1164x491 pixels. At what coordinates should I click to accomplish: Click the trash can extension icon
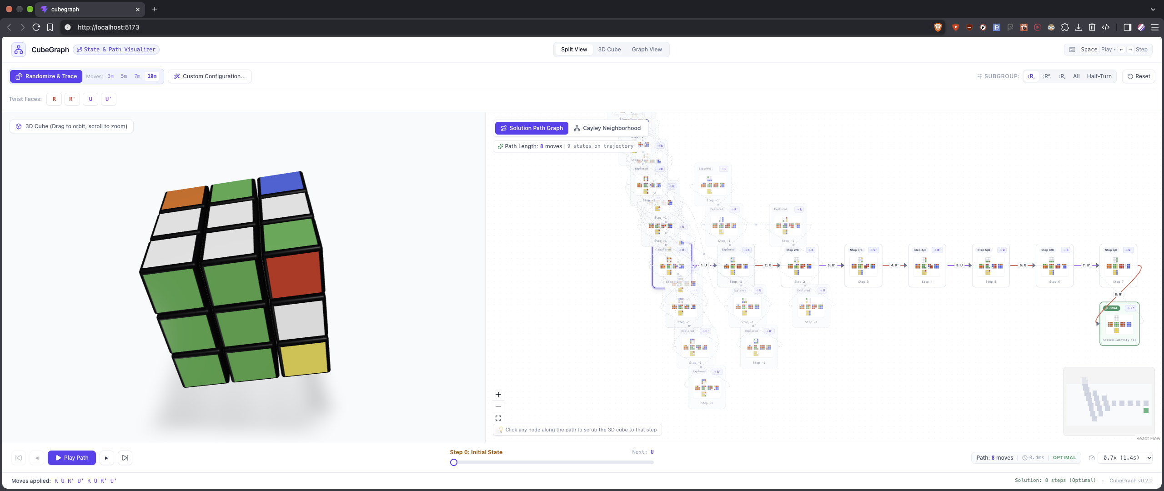pos(1092,27)
